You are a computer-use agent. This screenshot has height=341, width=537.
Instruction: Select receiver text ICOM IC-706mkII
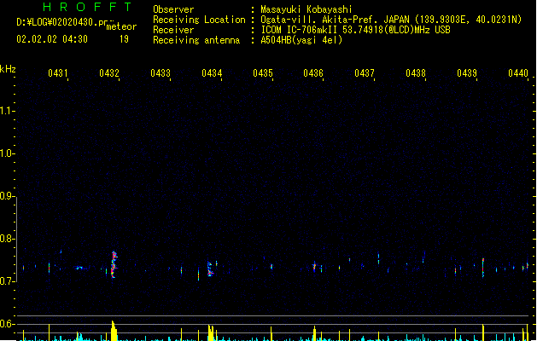click(x=301, y=30)
